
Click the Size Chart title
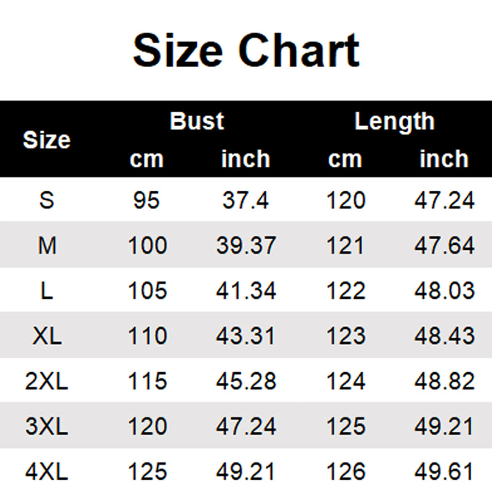[x=246, y=50]
